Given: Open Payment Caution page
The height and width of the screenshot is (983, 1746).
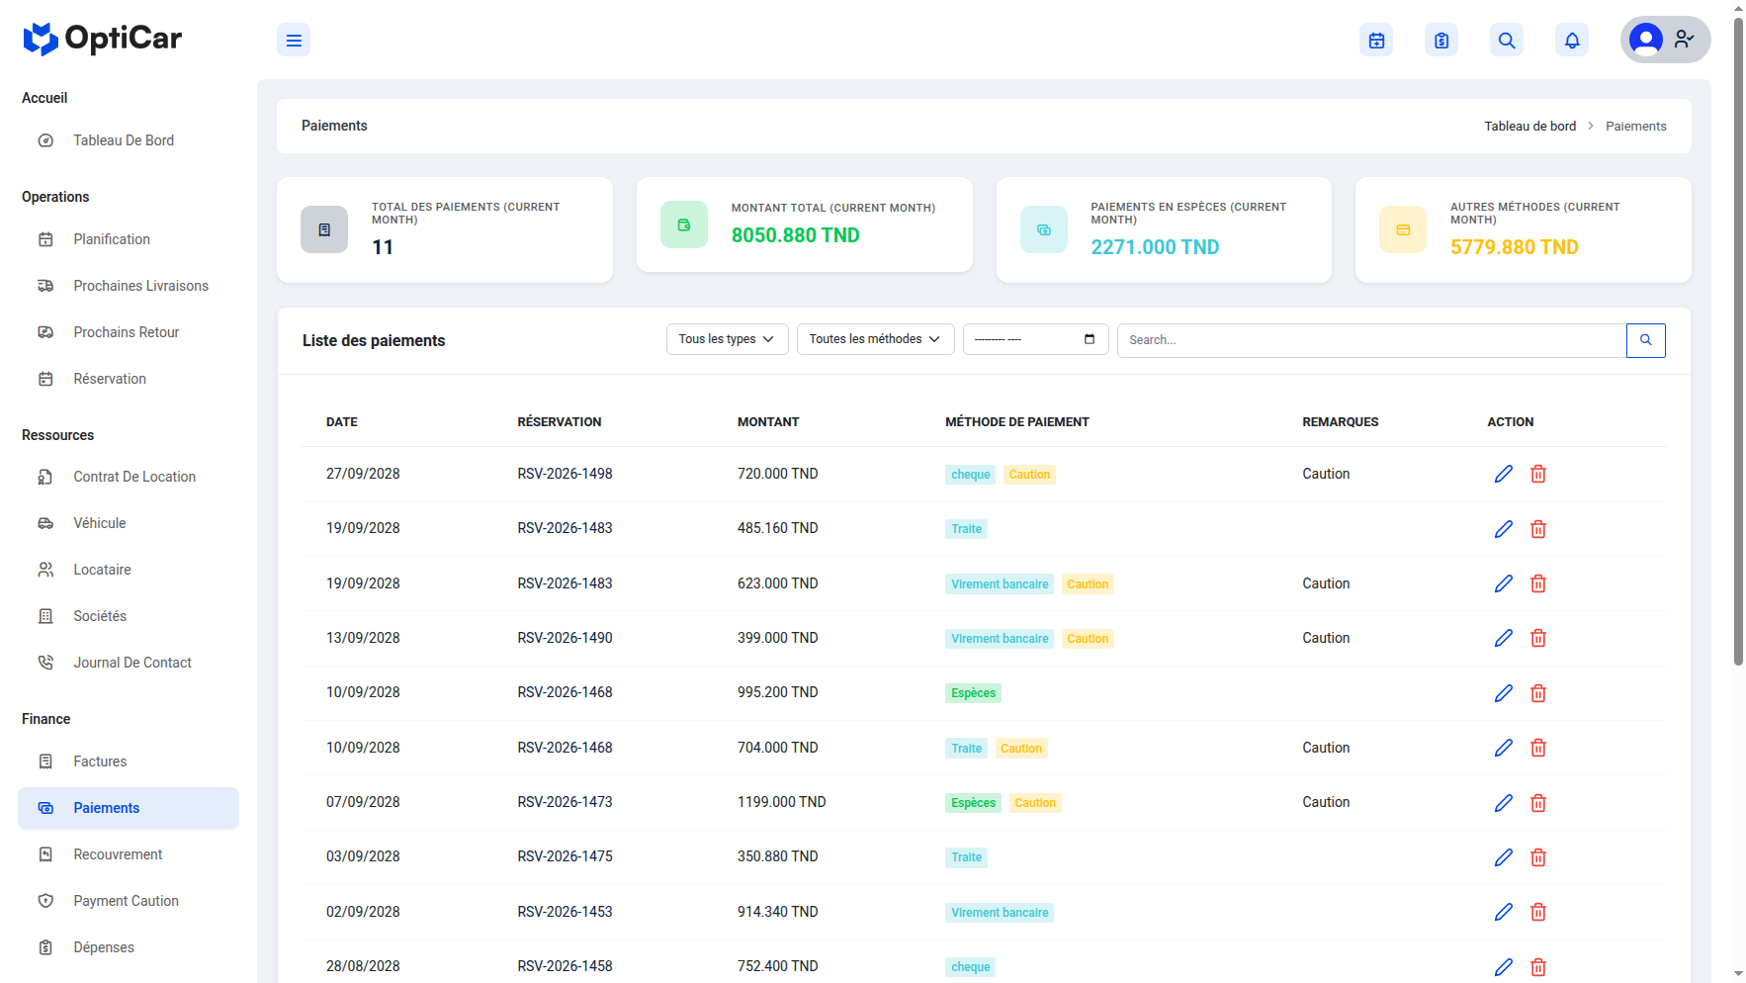Looking at the screenshot, I should tap(129, 901).
